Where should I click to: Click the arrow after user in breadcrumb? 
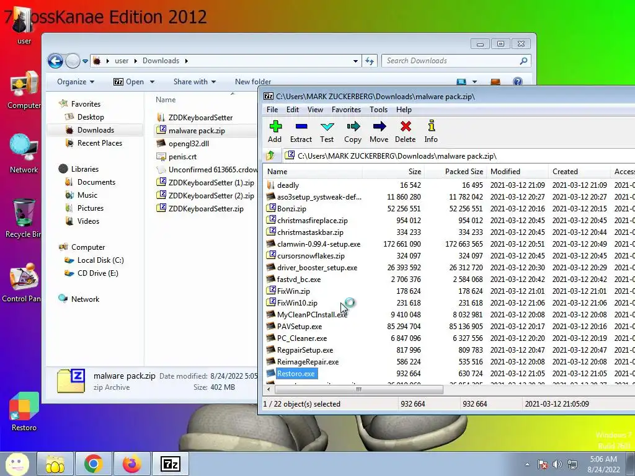click(135, 61)
